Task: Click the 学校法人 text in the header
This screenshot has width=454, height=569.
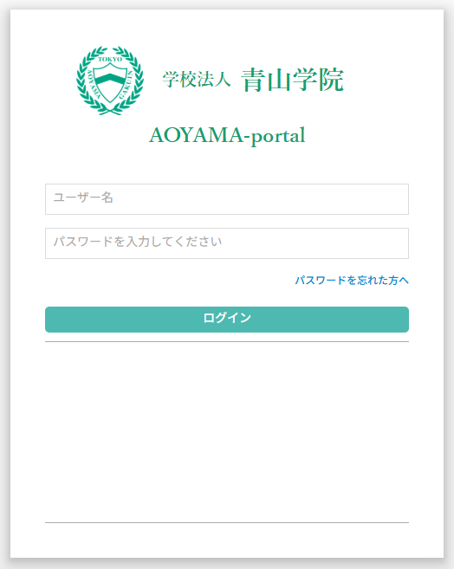Action: pyautogui.click(x=197, y=79)
